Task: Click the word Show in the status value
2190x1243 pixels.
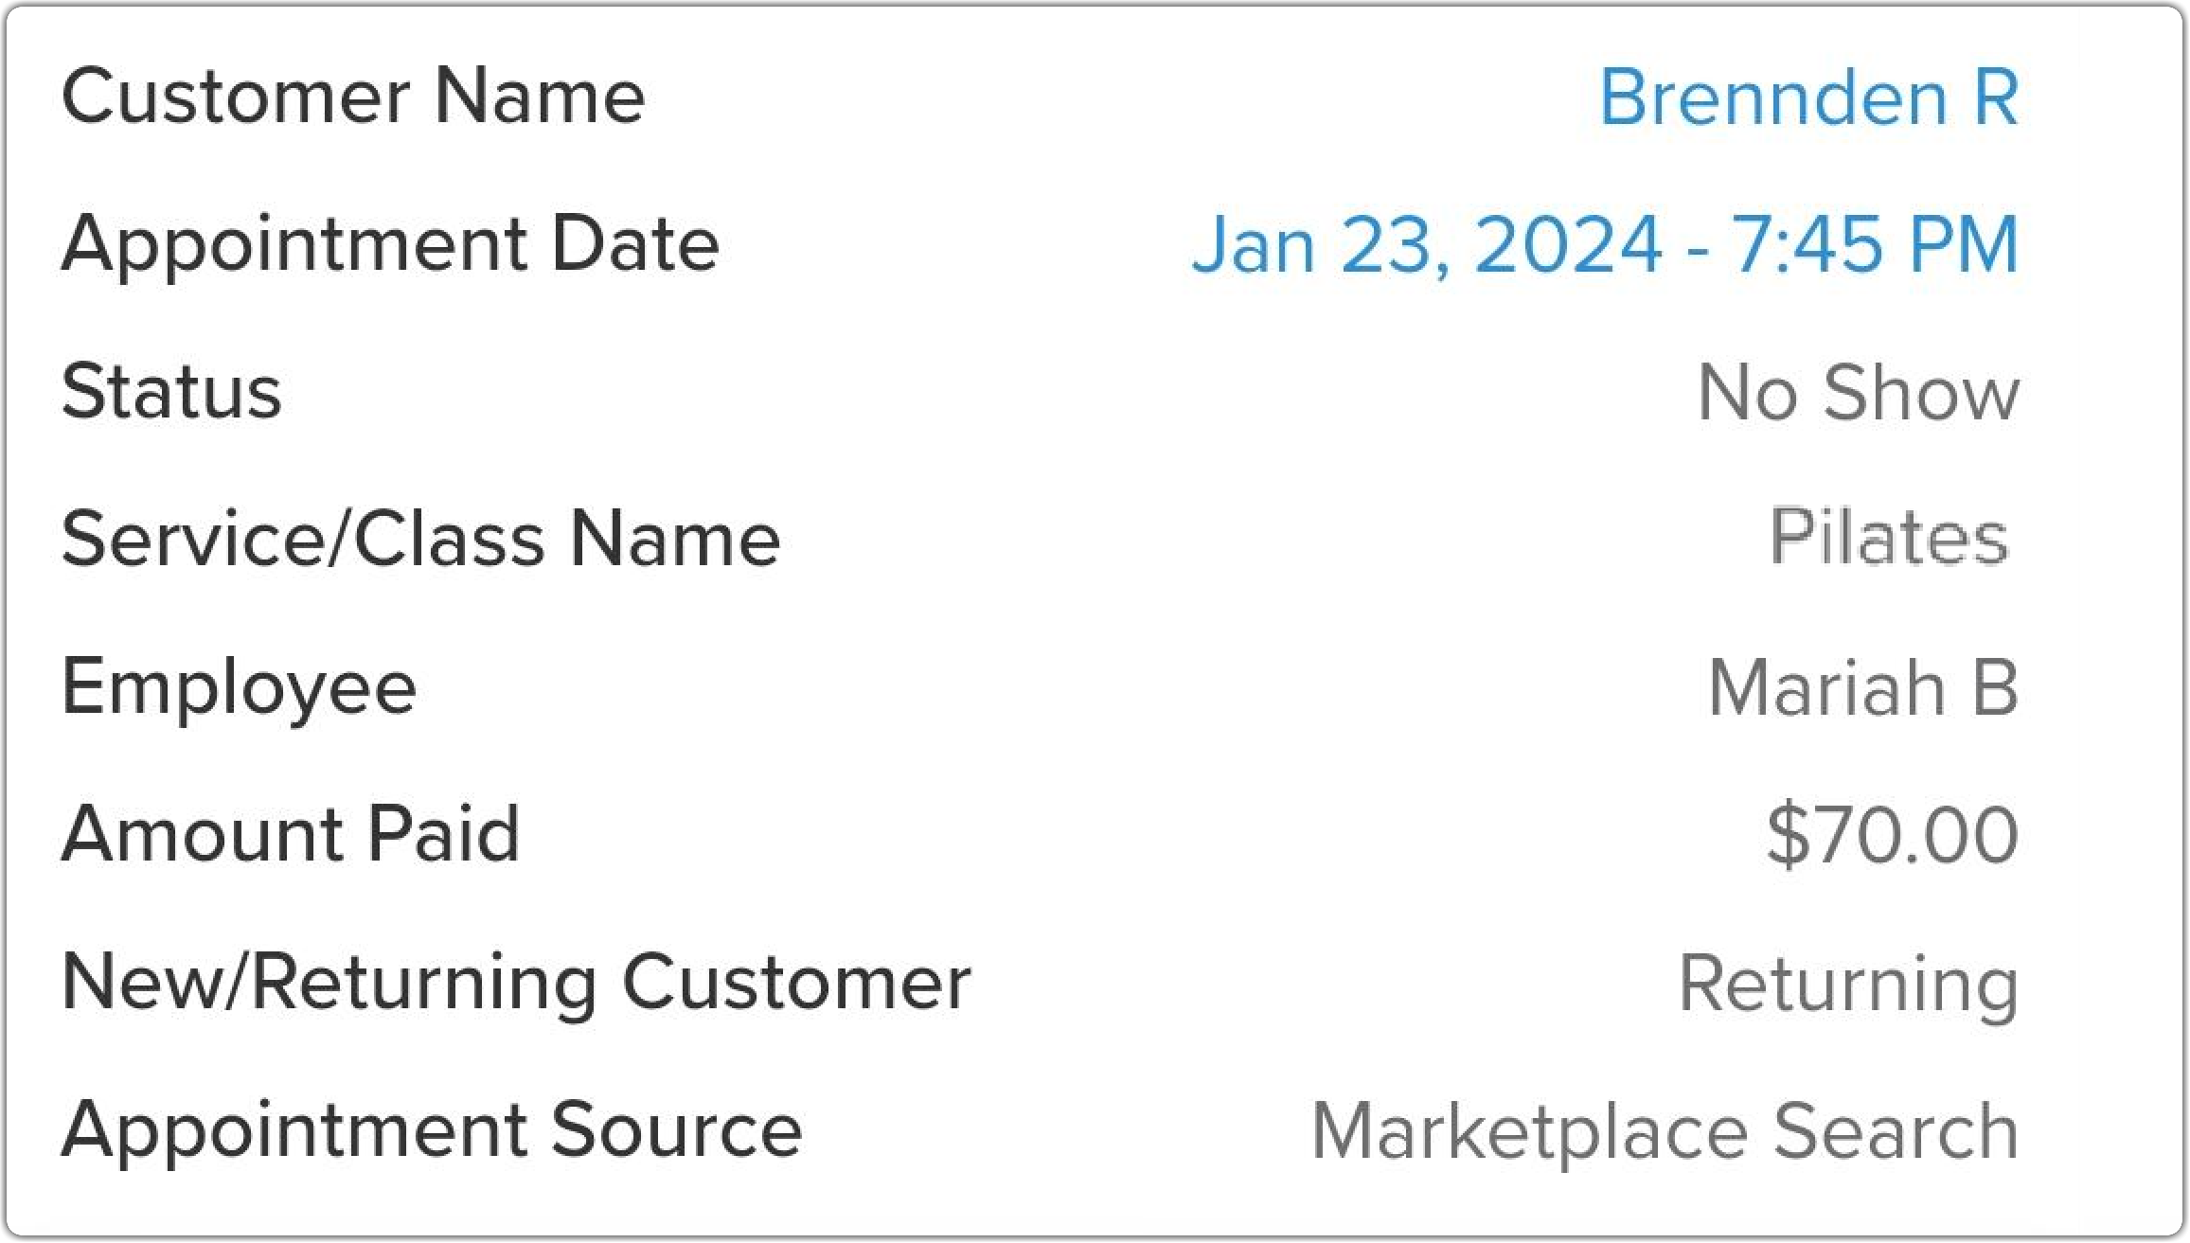Action: tap(1922, 393)
